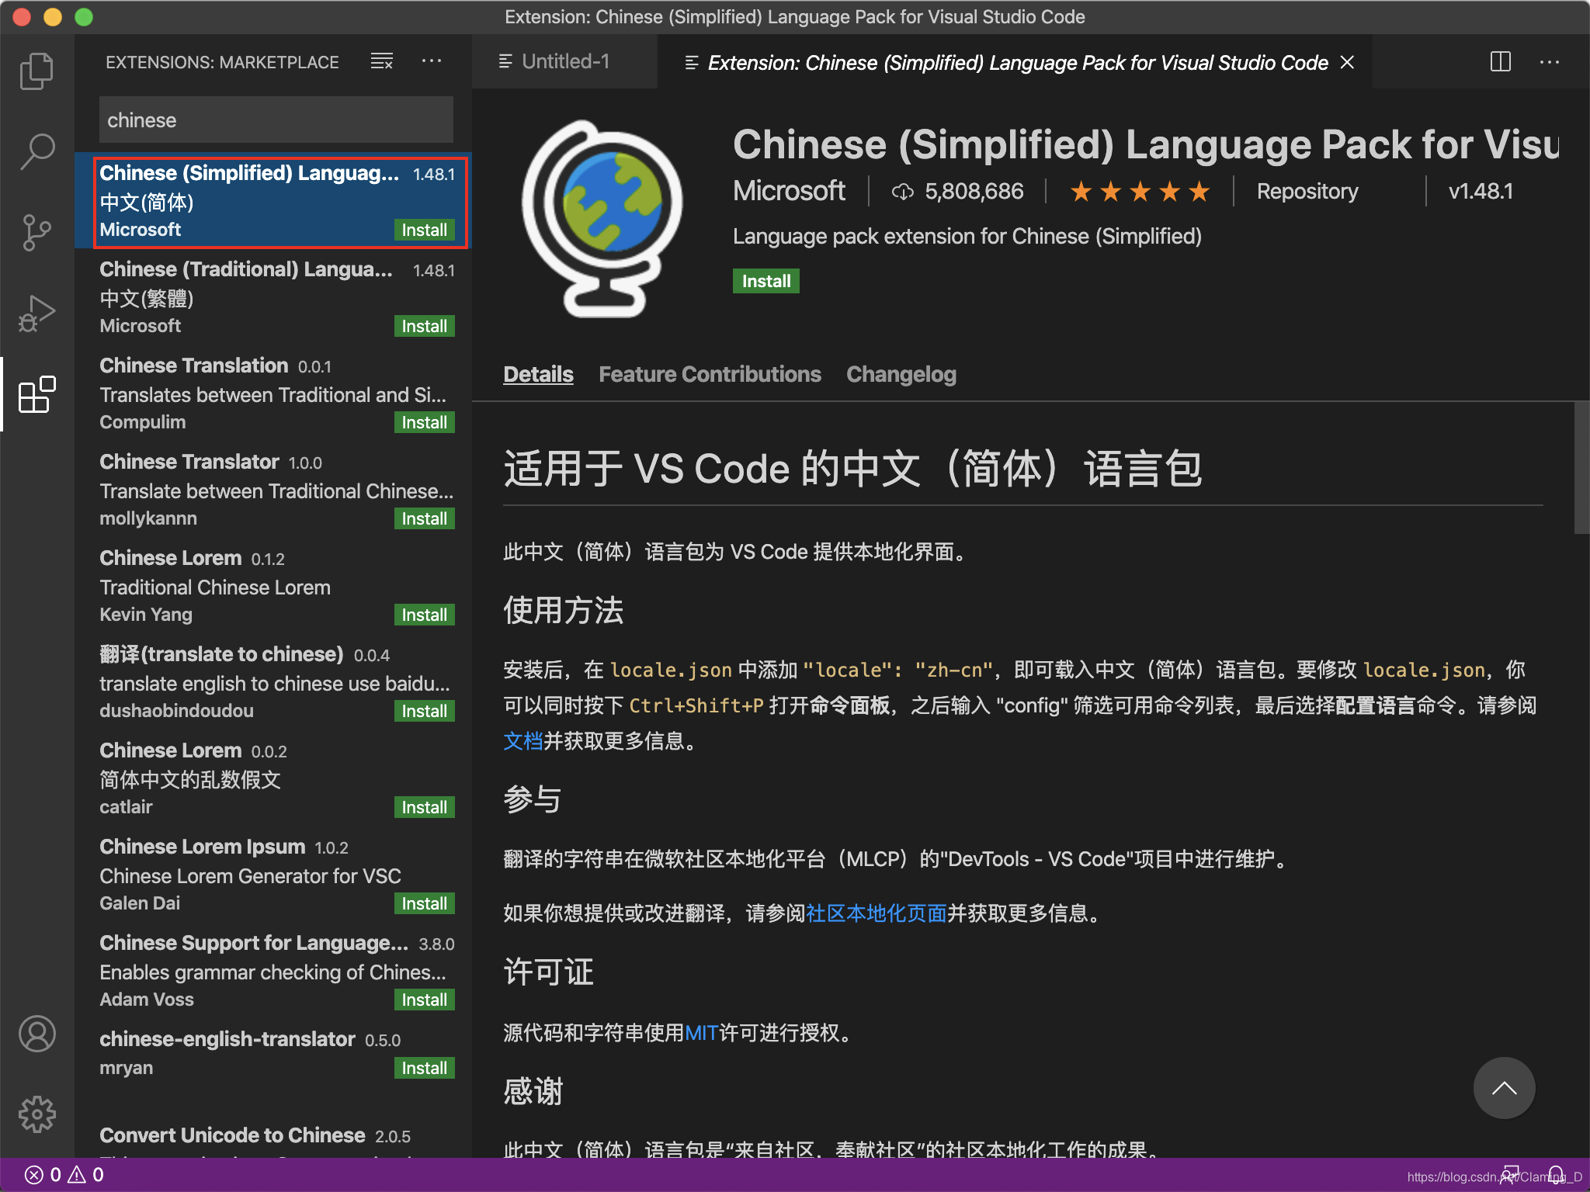The image size is (1590, 1192).
Task: Open Extensions view more actions menu
Action: (x=432, y=61)
